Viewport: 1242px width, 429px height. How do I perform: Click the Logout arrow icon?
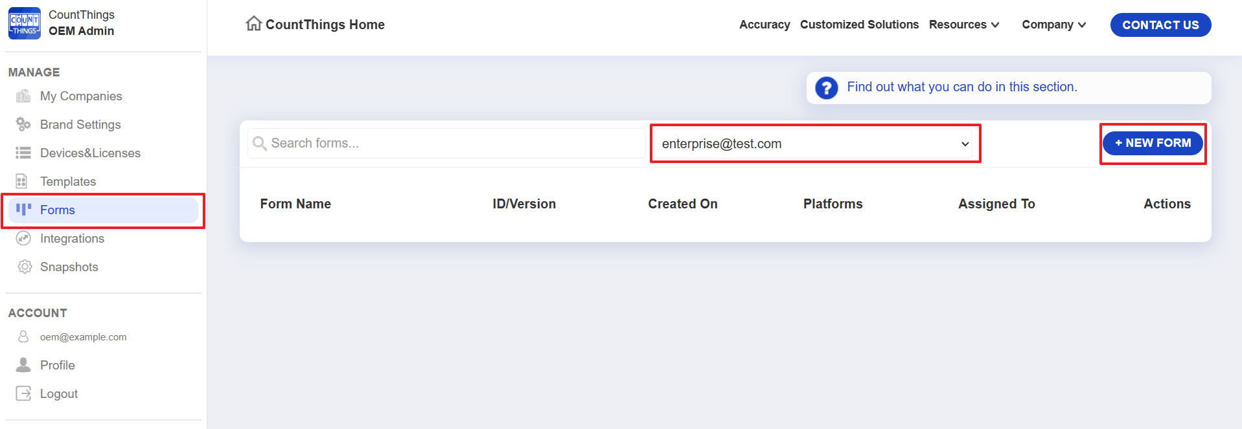click(x=23, y=393)
